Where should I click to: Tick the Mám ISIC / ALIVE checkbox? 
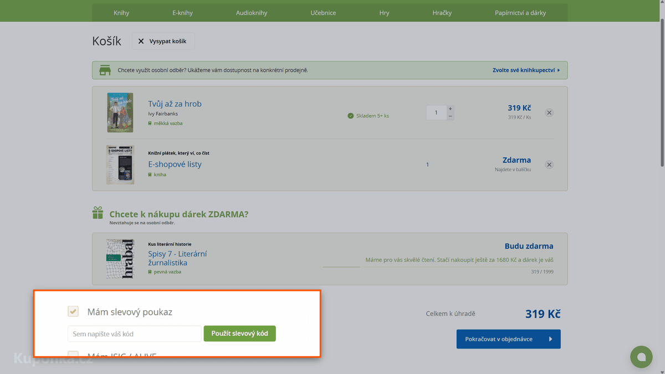(x=73, y=355)
